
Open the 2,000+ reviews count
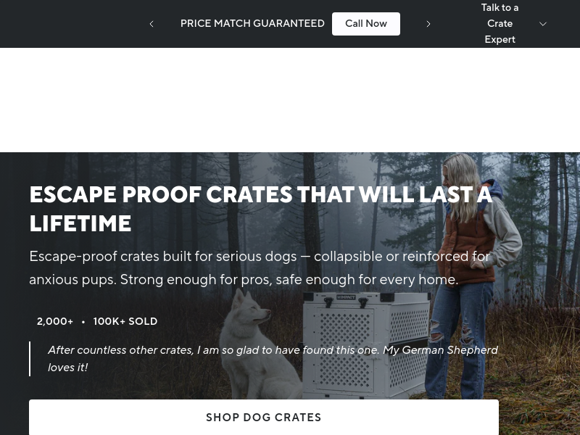[55, 321]
